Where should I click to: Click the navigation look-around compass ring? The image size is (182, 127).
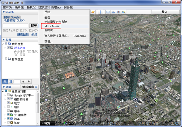[172, 24]
